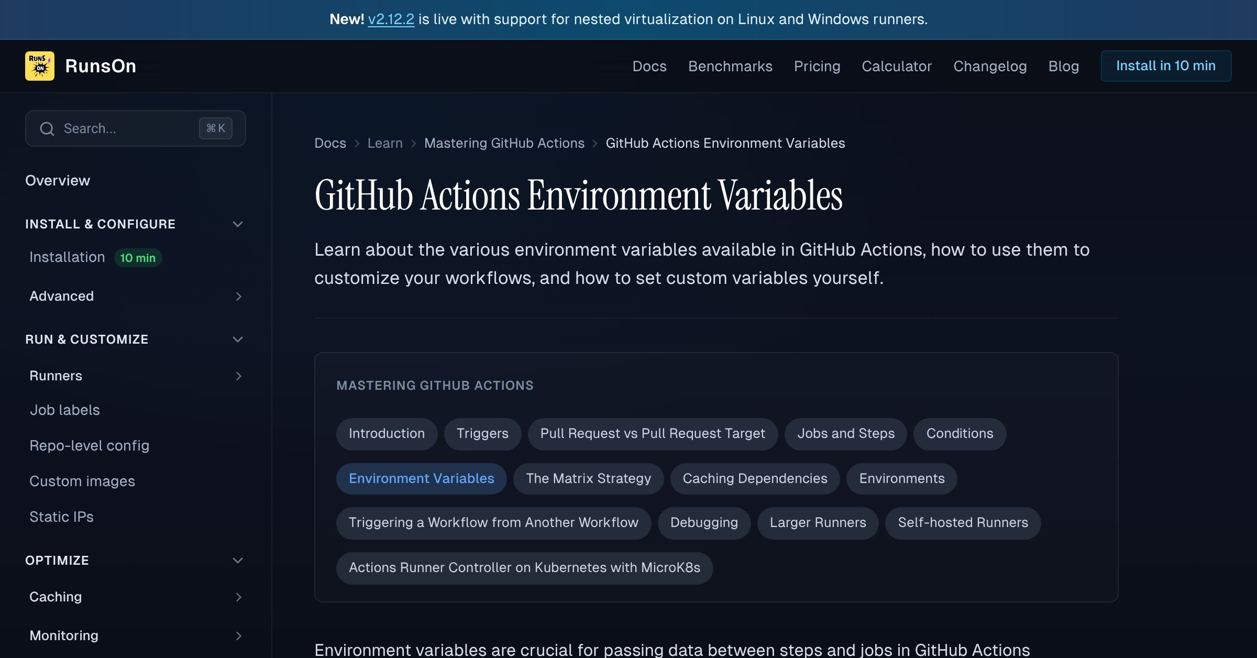Open the Conditions article
This screenshot has height=658, width=1257.
[960, 434]
